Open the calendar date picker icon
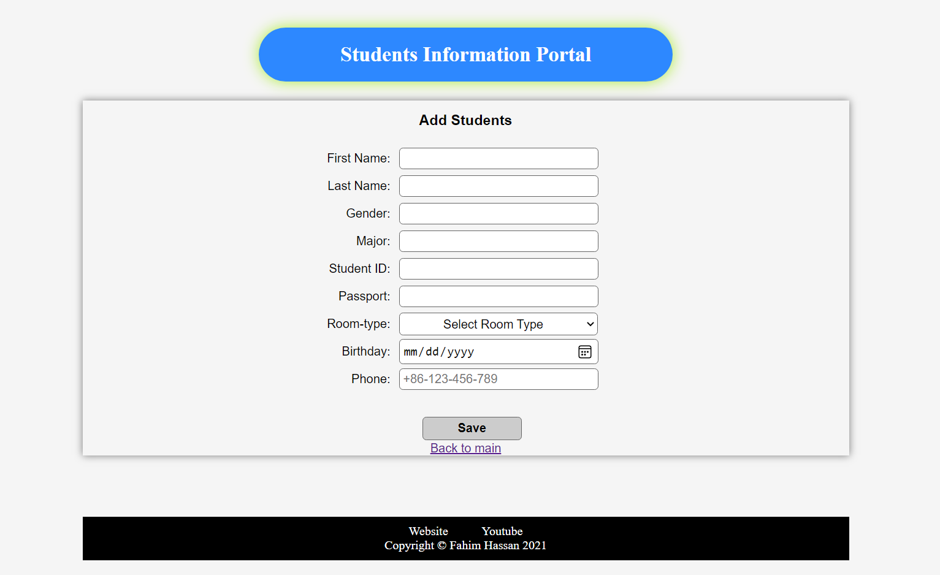 584,351
